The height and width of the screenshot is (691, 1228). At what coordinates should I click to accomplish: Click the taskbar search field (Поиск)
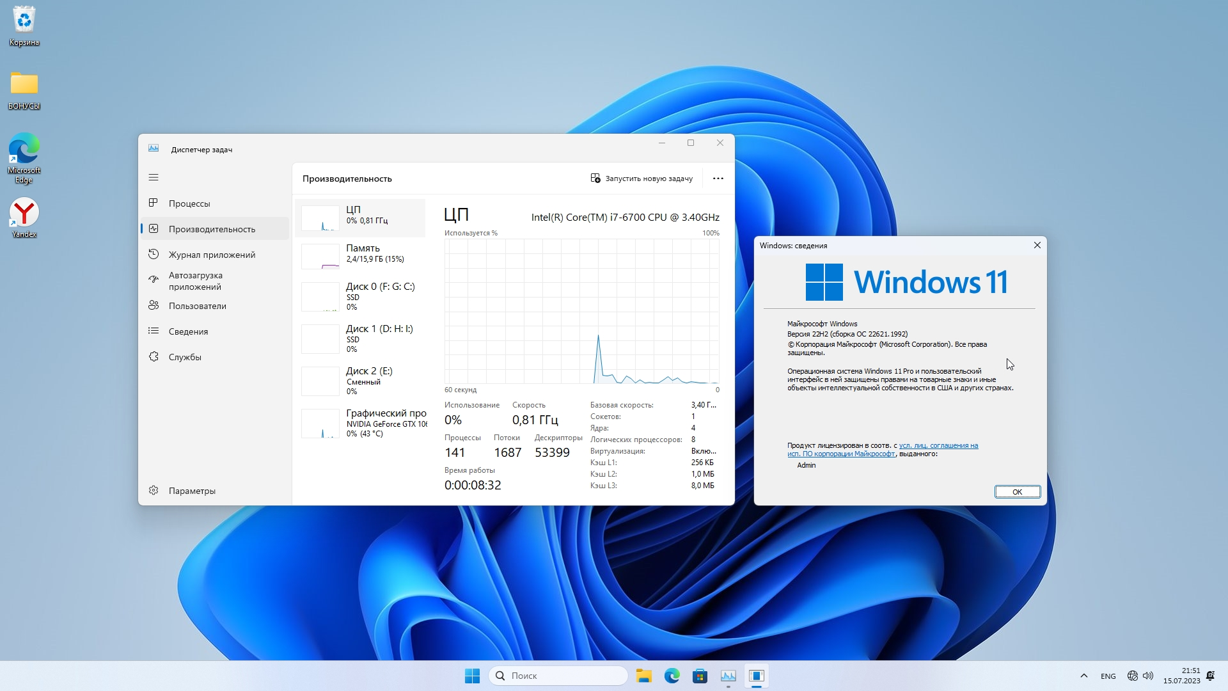pyautogui.click(x=558, y=676)
